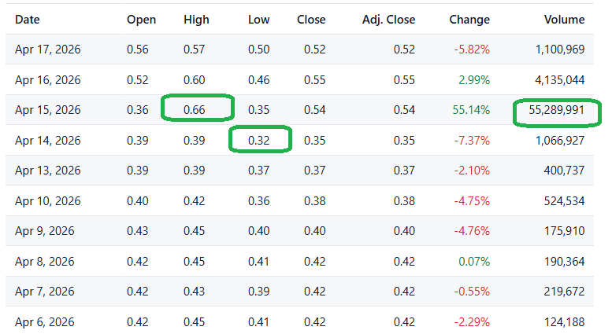Viewport: 612px width, 334px height.
Task: Click the 4,135,044 volume cell
Action: (559, 80)
